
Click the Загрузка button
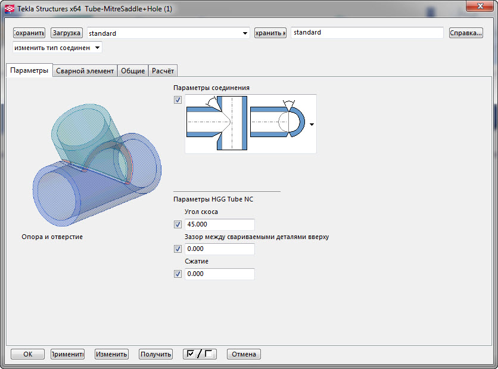66,33
